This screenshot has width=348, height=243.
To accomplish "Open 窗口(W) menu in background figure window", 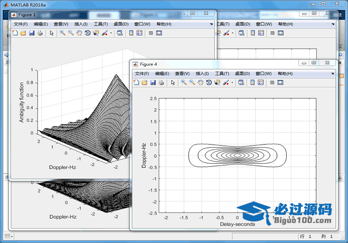I will pos(264,24).
